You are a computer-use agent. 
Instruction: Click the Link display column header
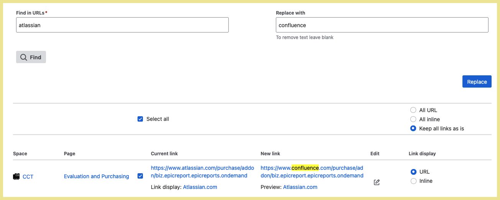tap(422, 154)
